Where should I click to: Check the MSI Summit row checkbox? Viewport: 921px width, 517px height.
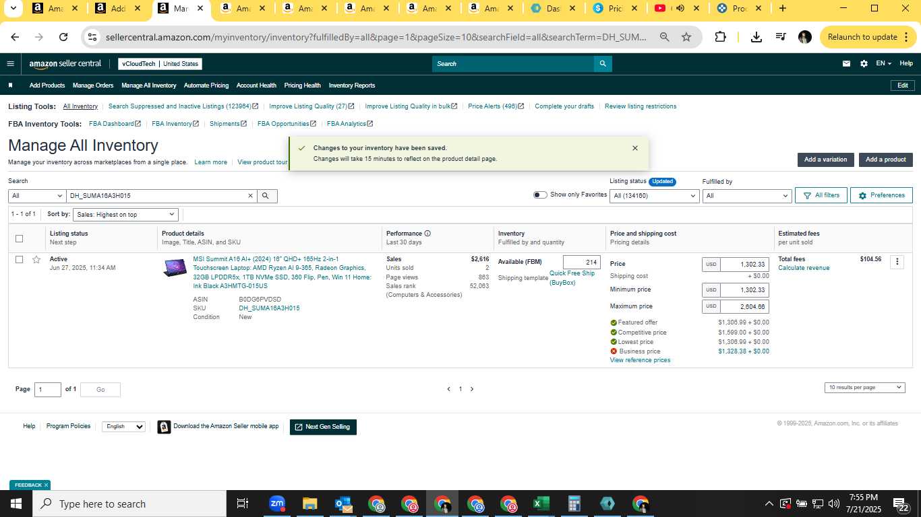click(19, 259)
